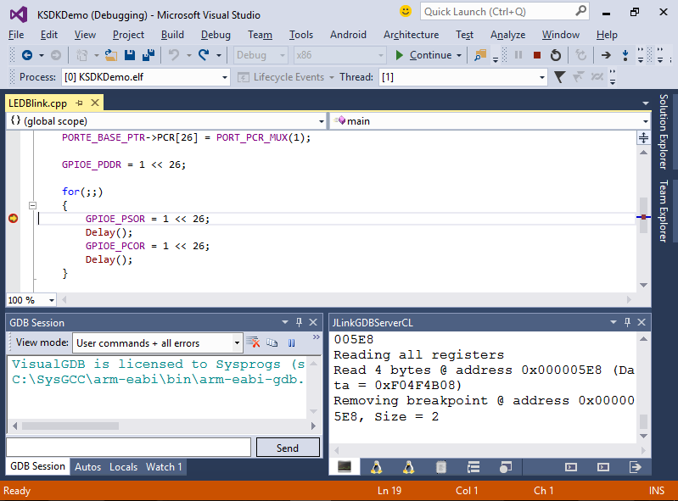Stop debugging with the red square
Image resolution: width=678 pixels, height=501 pixels.
(x=537, y=55)
